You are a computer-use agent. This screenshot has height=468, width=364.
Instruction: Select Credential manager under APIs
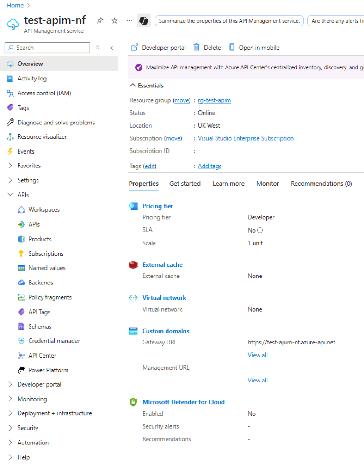tap(54, 341)
